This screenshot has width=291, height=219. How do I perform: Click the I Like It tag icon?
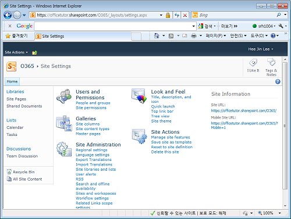pyautogui.click(x=253, y=63)
